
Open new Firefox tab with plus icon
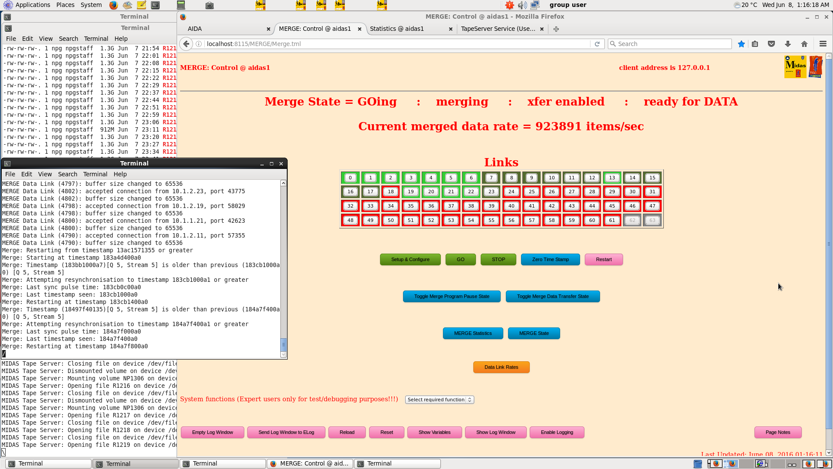tap(556, 29)
